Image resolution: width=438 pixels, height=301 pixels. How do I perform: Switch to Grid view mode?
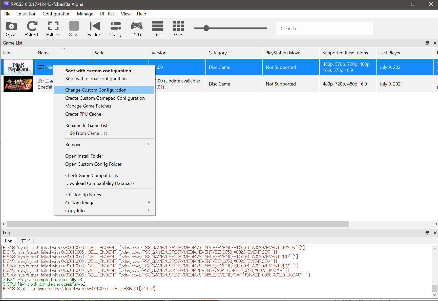click(x=178, y=29)
